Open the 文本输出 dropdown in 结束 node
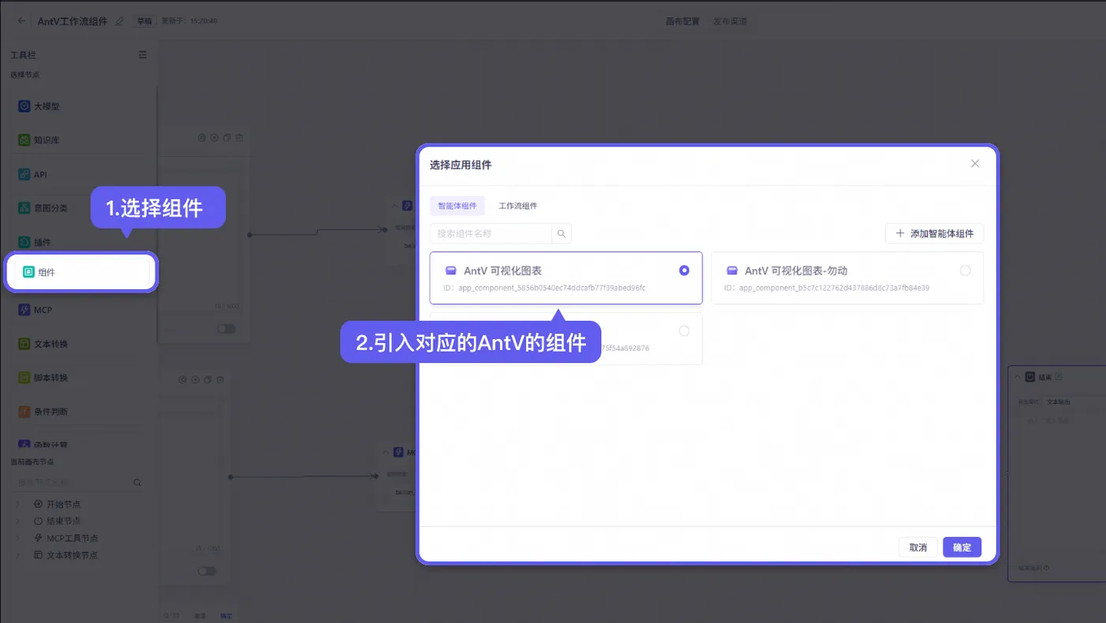1106x623 pixels. 1074,402
